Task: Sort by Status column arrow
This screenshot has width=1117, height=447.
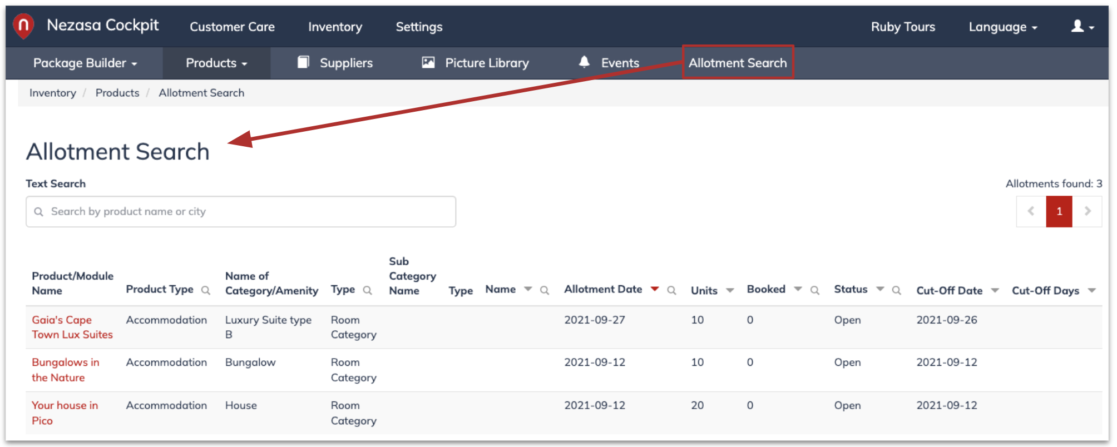Action: pyautogui.click(x=880, y=289)
